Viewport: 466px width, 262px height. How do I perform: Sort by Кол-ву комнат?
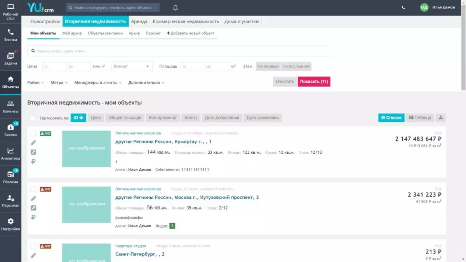point(163,118)
